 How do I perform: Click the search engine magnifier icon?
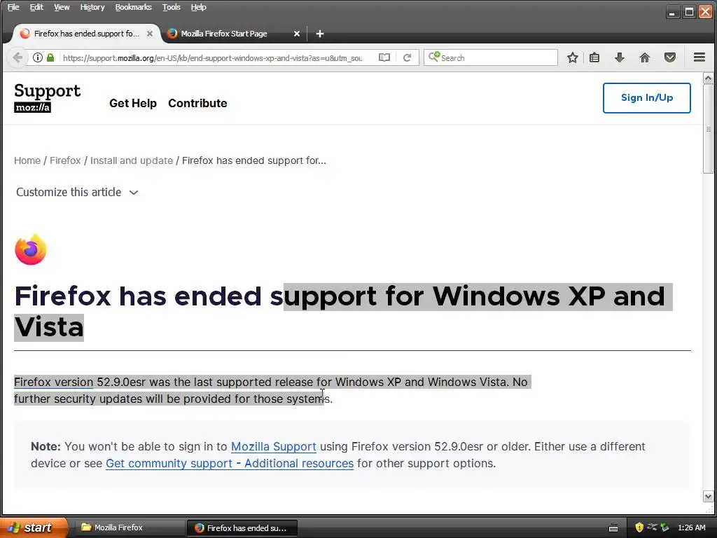tap(434, 57)
